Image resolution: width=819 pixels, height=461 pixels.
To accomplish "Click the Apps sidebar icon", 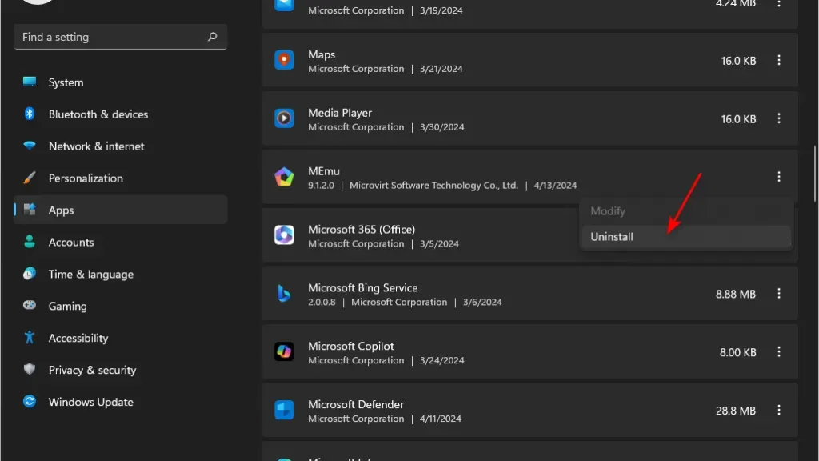I will tap(30, 210).
